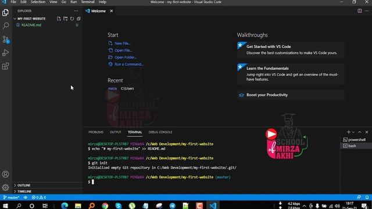Expand the TIMELINE section
372x209 pixels.
[48, 191]
